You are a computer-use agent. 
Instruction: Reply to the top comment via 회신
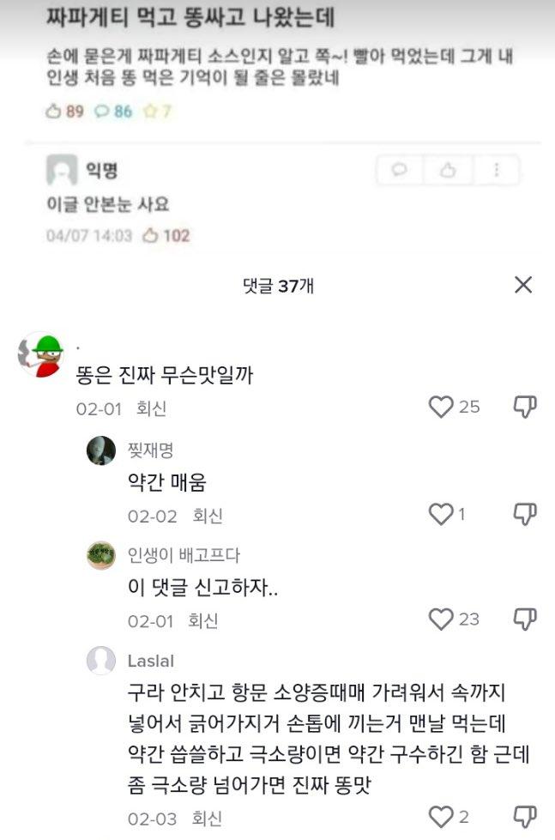(151, 408)
